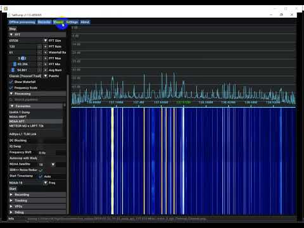Image resolution: width=304 pixels, height=228 pixels.
Task: Click minus button next to FFT Min
Action: (x=39, y=64)
